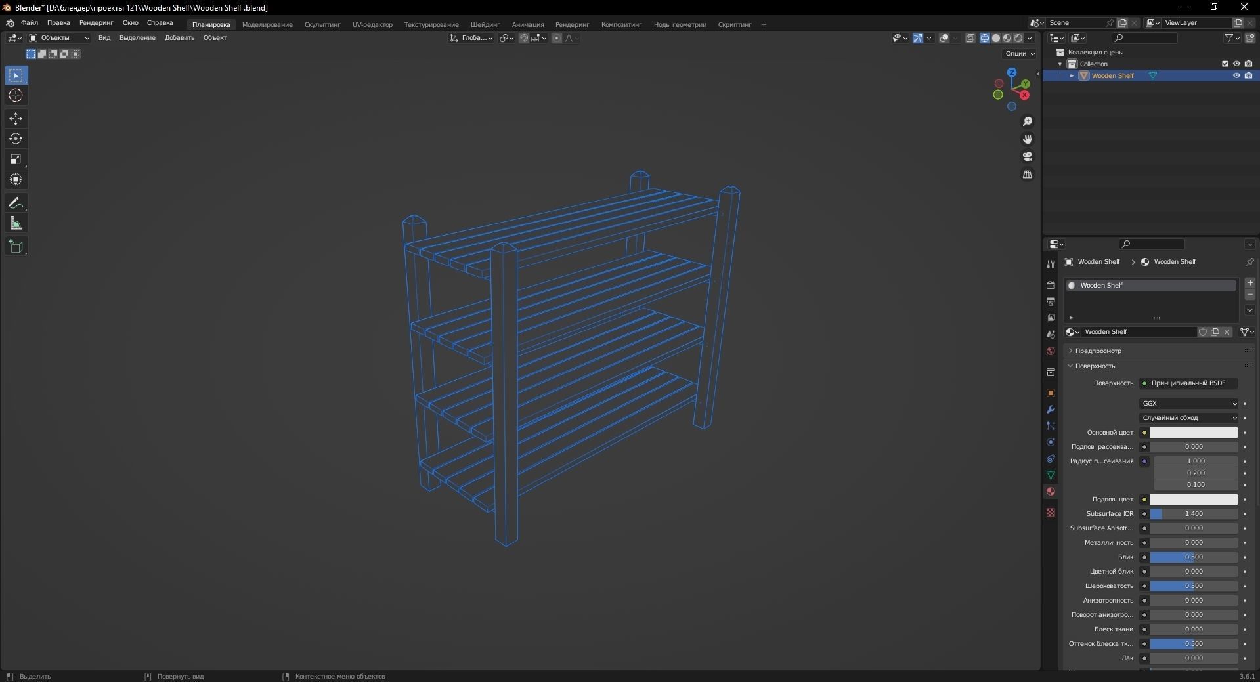Collapse the Collection tree row
1260x682 pixels.
1060,64
